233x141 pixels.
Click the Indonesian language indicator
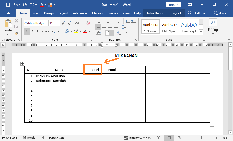pos(56,138)
